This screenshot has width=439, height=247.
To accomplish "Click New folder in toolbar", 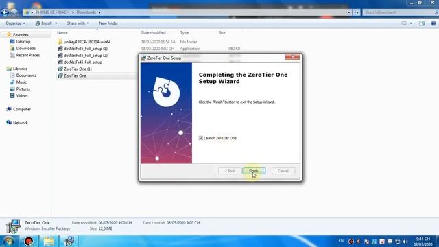I will pyautogui.click(x=108, y=23).
